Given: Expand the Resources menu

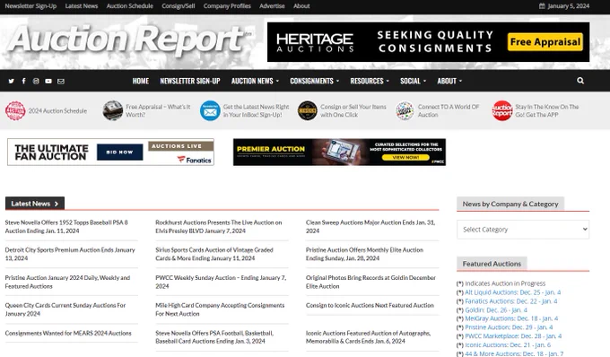Looking at the screenshot, I should (x=370, y=81).
